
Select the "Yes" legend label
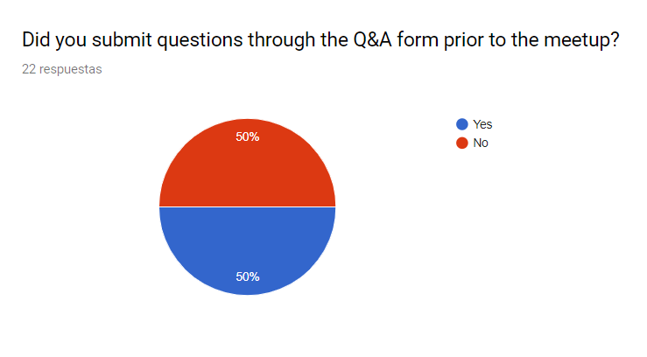coord(482,124)
